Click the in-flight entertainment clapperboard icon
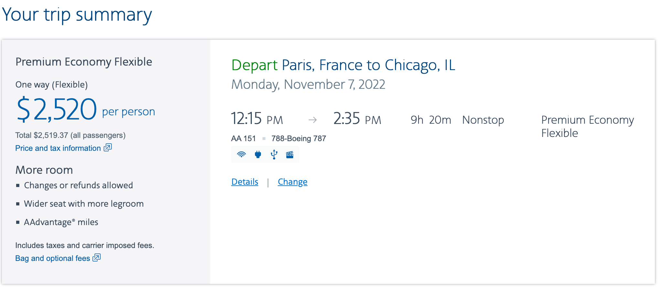Screen dimensions: 662x290 point(290,154)
